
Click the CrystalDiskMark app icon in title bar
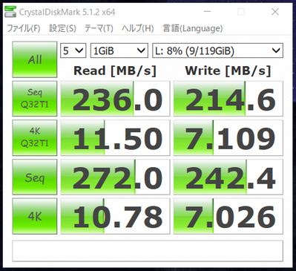pos(10,12)
